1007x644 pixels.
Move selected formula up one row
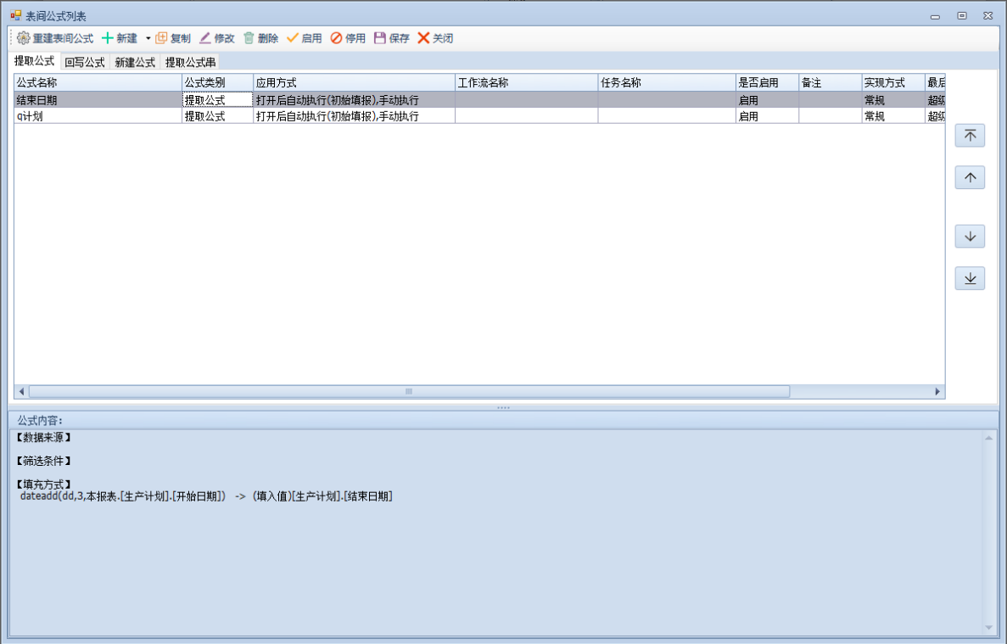coord(970,177)
